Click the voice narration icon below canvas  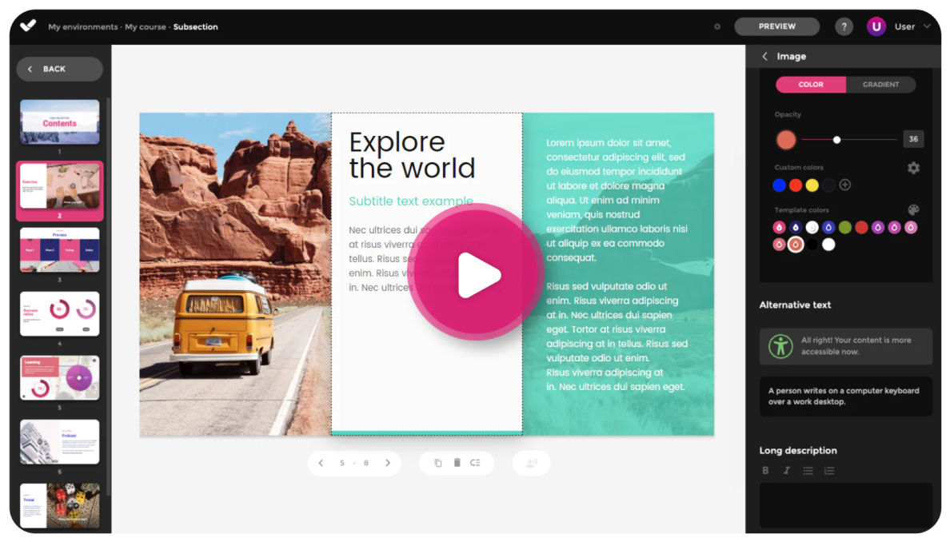[x=531, y=463]
